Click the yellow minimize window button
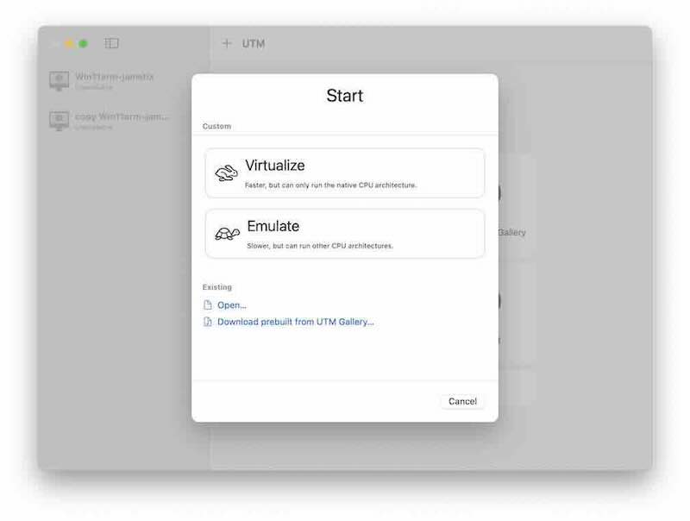Screen dimensions: 690x521 click(x=69, y=44)
